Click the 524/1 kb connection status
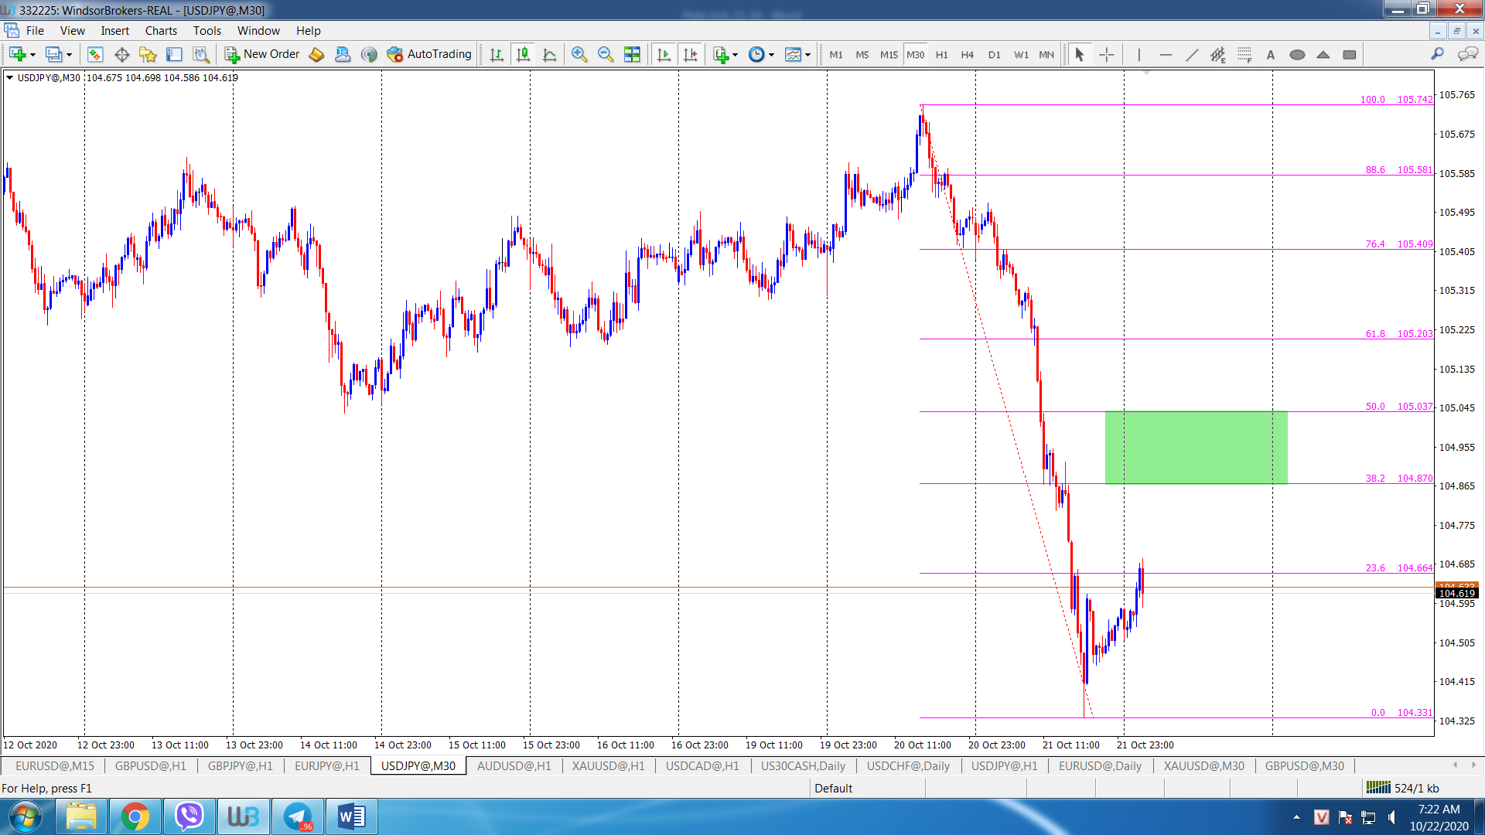Screen dimensions: 1485x835 tap(1402, 788)
